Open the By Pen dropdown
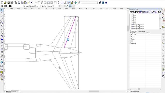165x93 pixels. click(x=47, y=6)
